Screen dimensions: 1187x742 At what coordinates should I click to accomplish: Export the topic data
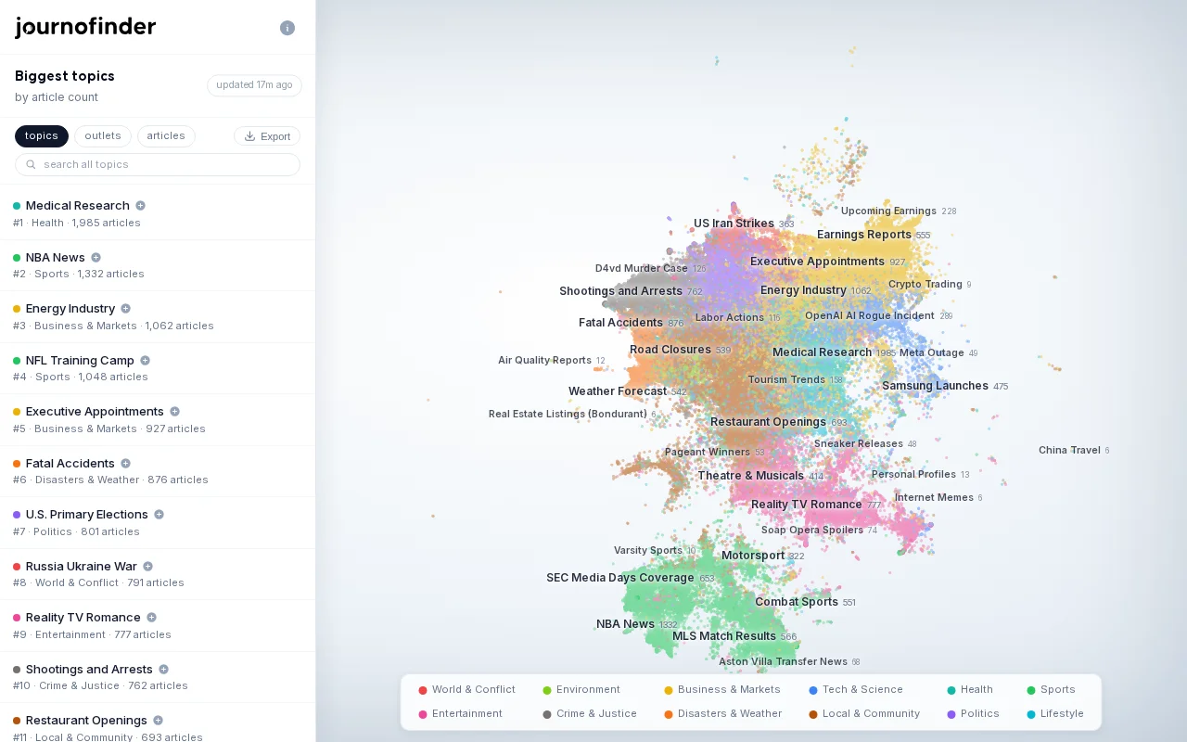point(267,136)
